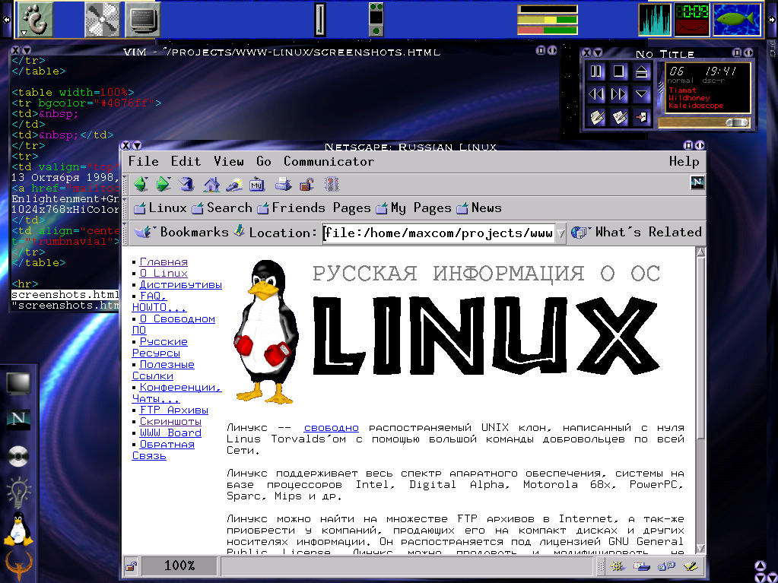The width and height of the screenshot is (778, 583).
Task: Open the What's Related dropdown
Action: [636, 232]
